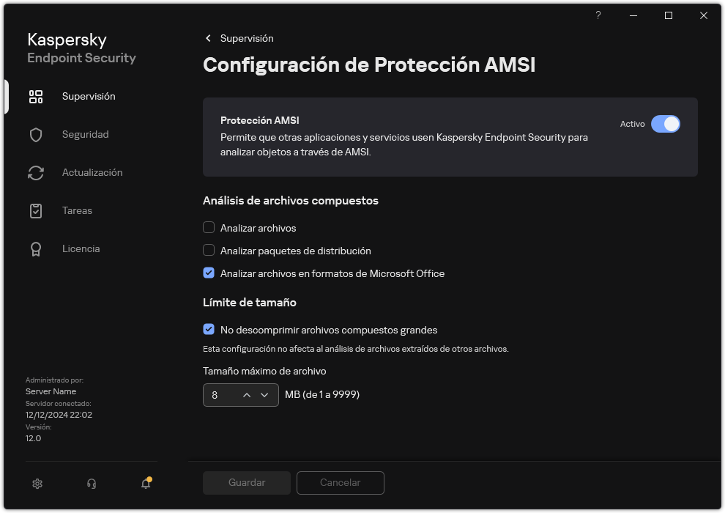Click the help question mark
The height and width of the screenshot is (513, 725).
tap(598, 15)
